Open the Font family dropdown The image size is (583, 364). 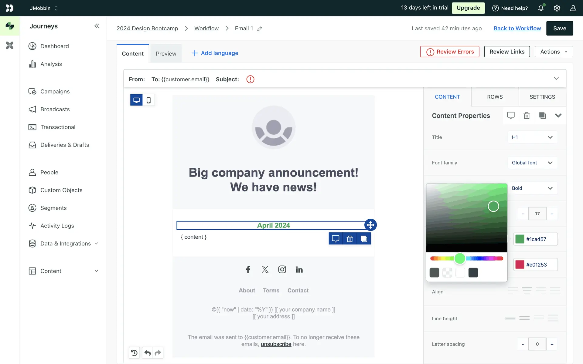pos(532,163)
